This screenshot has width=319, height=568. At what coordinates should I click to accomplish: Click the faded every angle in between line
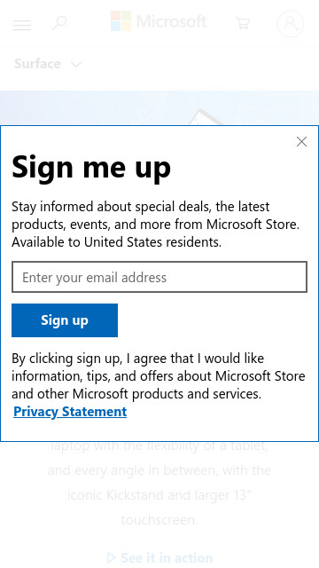point(159,470)
